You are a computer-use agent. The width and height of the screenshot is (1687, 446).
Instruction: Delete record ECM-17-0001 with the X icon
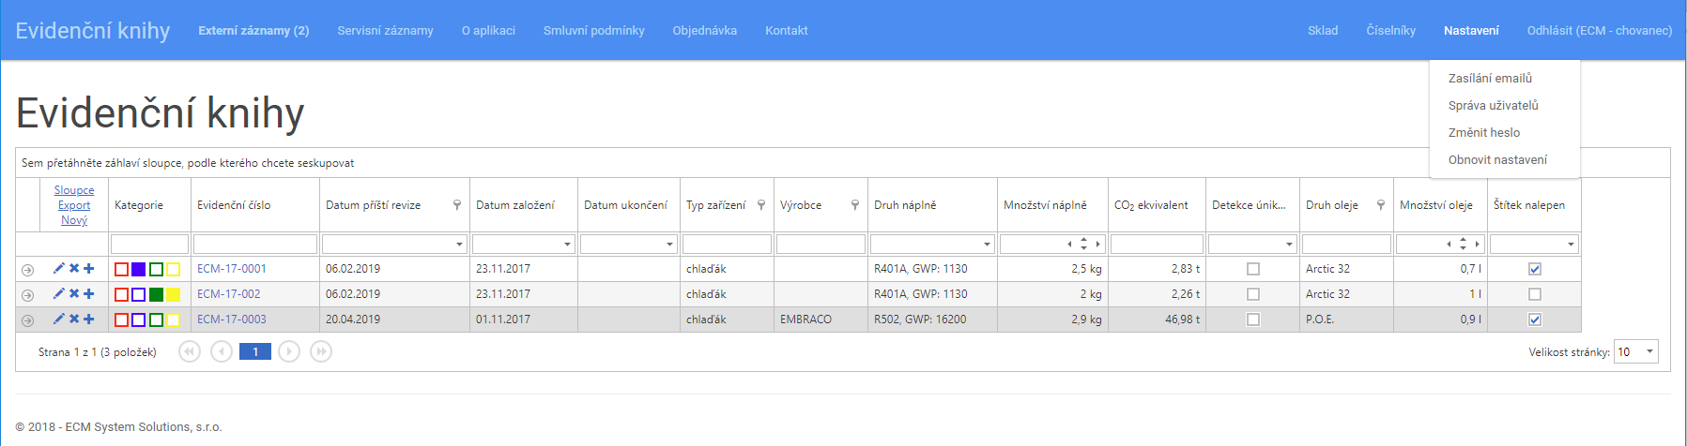(74, 268)
